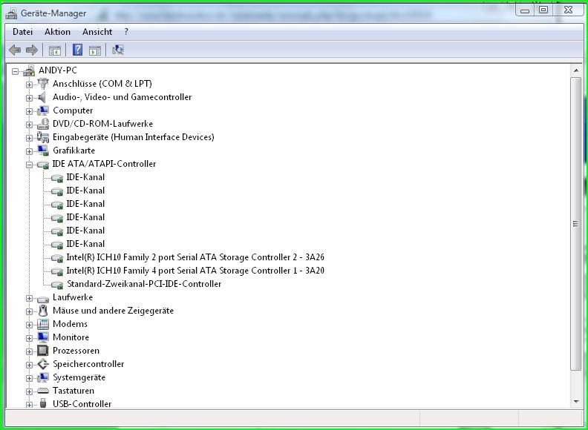Click the scrollbar down arrow

575,402
